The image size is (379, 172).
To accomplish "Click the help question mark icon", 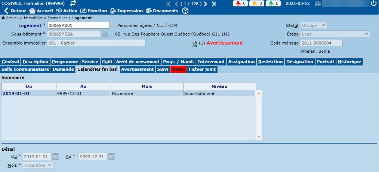I will point(185,11).
